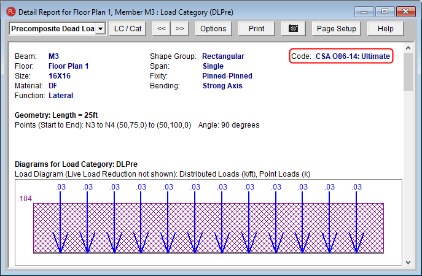Screen dimensions: 422x276
Task: Advance to next load category with >> button
Action: (179, 28)
